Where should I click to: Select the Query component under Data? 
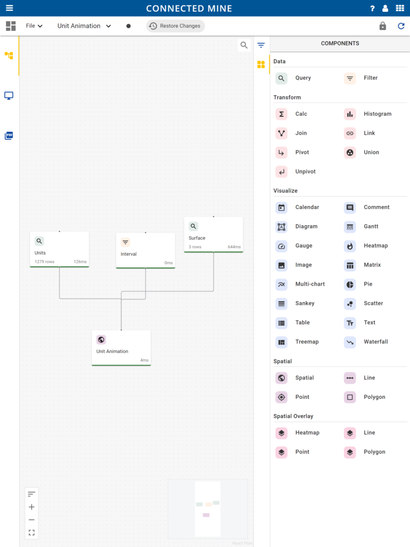[281, 78]
